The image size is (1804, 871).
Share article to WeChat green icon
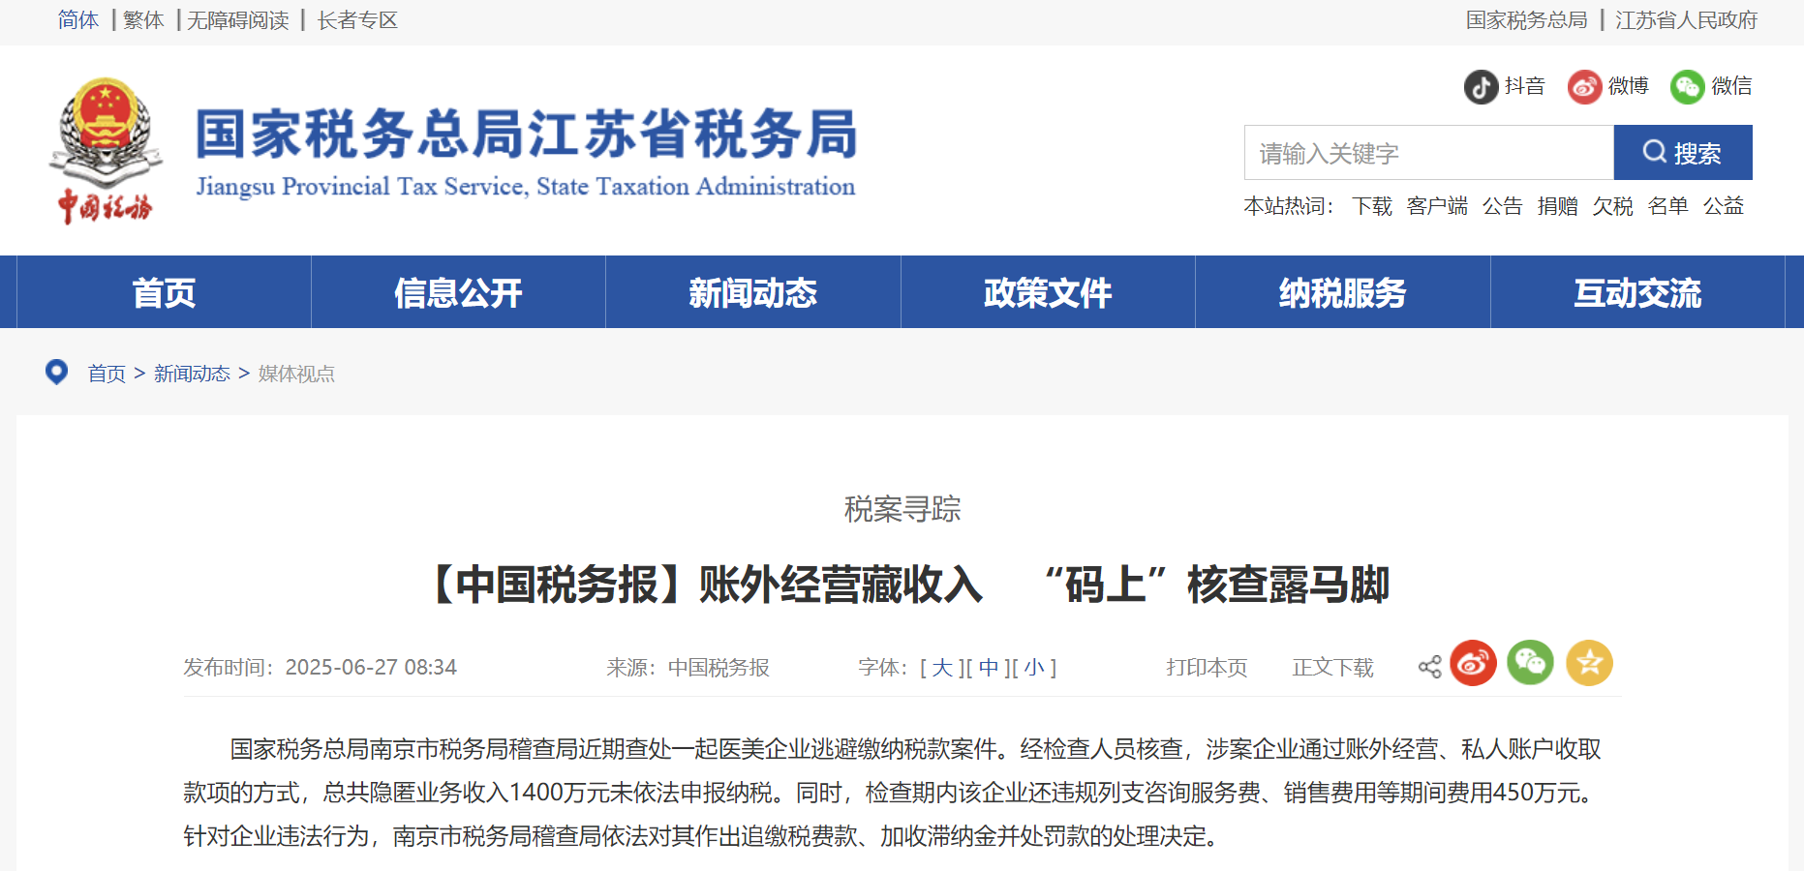pyautogui.click(x=1531, y=663)
